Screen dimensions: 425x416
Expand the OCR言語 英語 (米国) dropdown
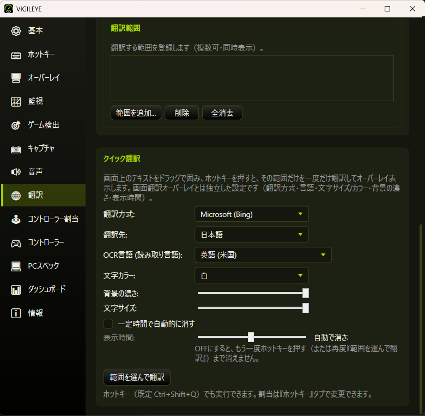[263, 255]
